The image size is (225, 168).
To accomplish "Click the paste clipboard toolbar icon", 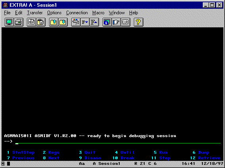I will coord(41,22).
